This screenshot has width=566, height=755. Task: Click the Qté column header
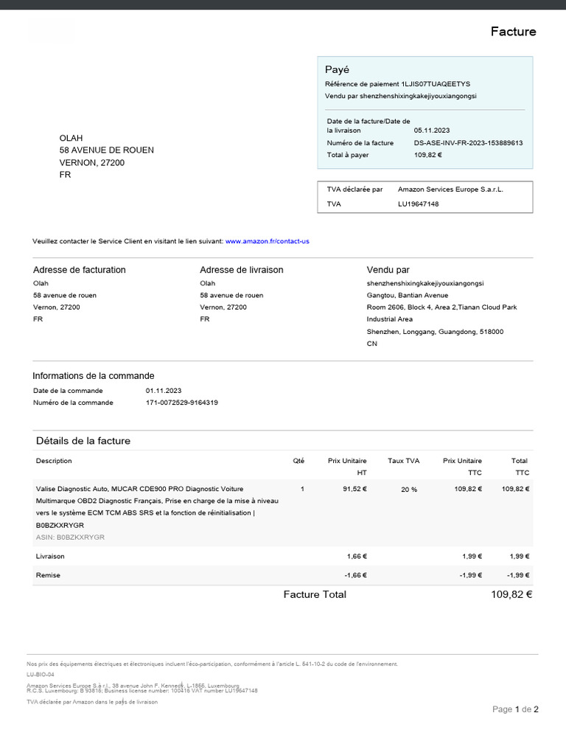[298, 461]
